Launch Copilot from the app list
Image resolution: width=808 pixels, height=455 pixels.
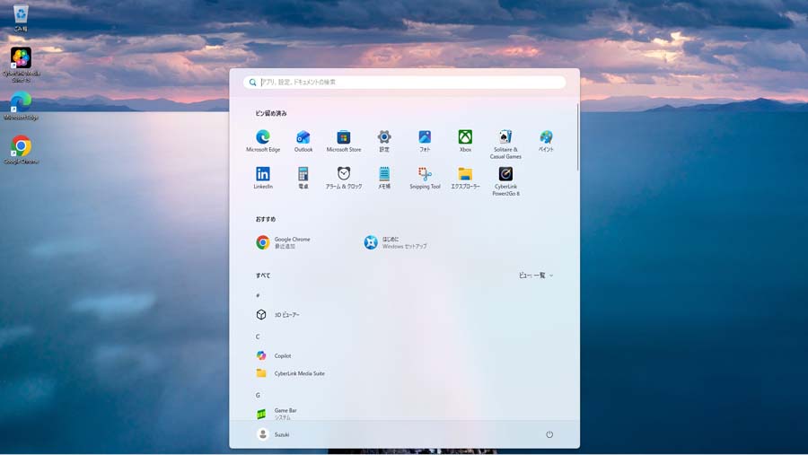point(274,355)
